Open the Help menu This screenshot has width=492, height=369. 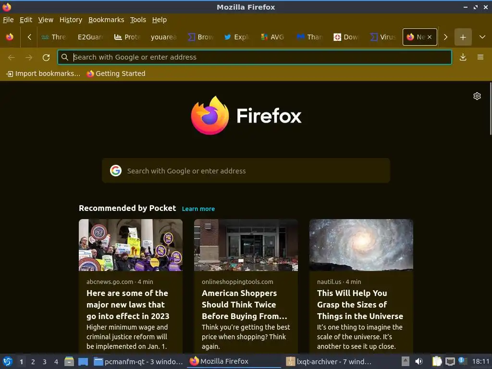(160, 20)
